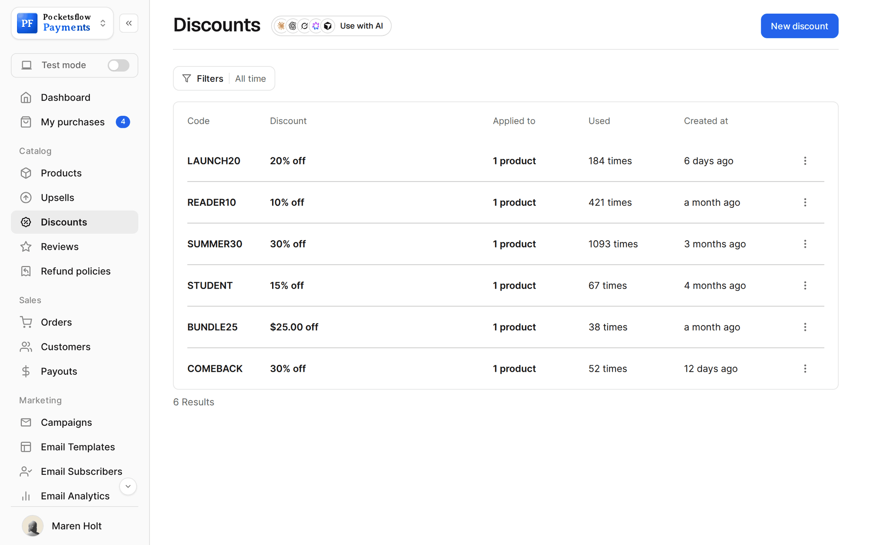Click the Code column header
This screenshot has width=872, height=545.
point(198,121)
